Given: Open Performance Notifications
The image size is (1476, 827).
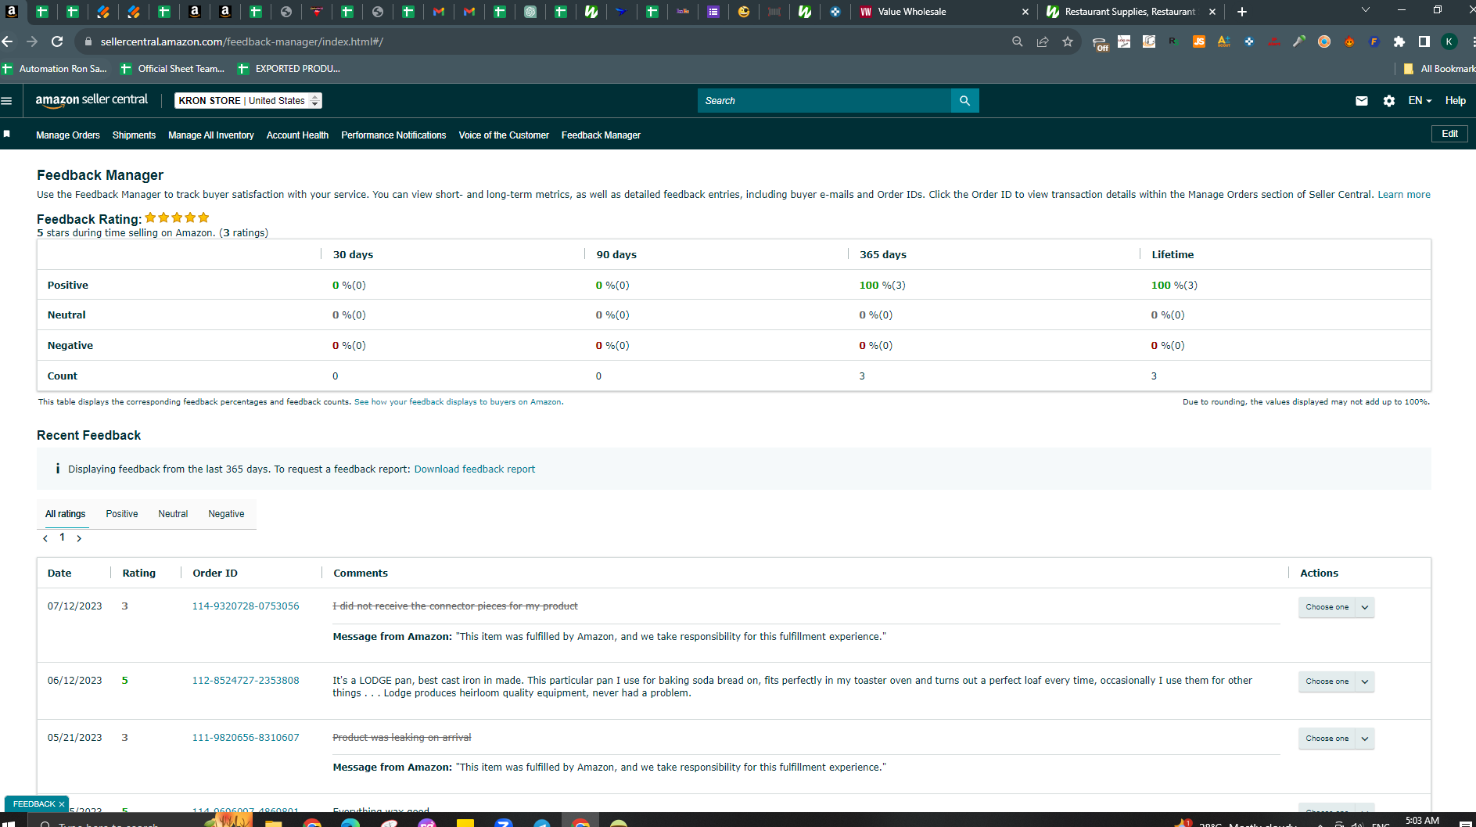Looking at the screenshot, I should (x=393, y=135).
